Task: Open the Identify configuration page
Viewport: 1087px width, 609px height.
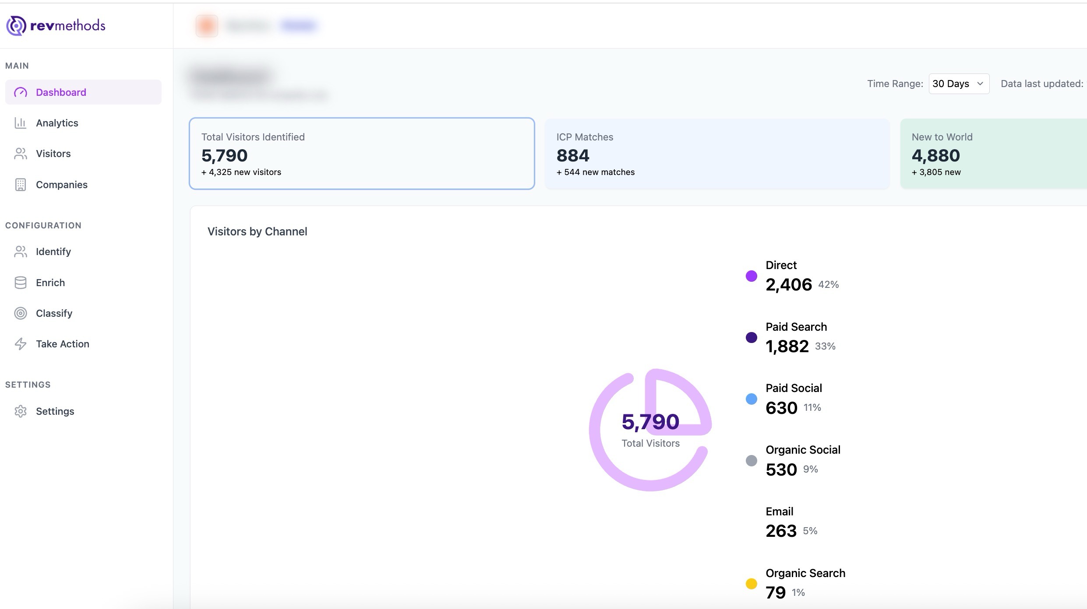Action: (53, 252)
